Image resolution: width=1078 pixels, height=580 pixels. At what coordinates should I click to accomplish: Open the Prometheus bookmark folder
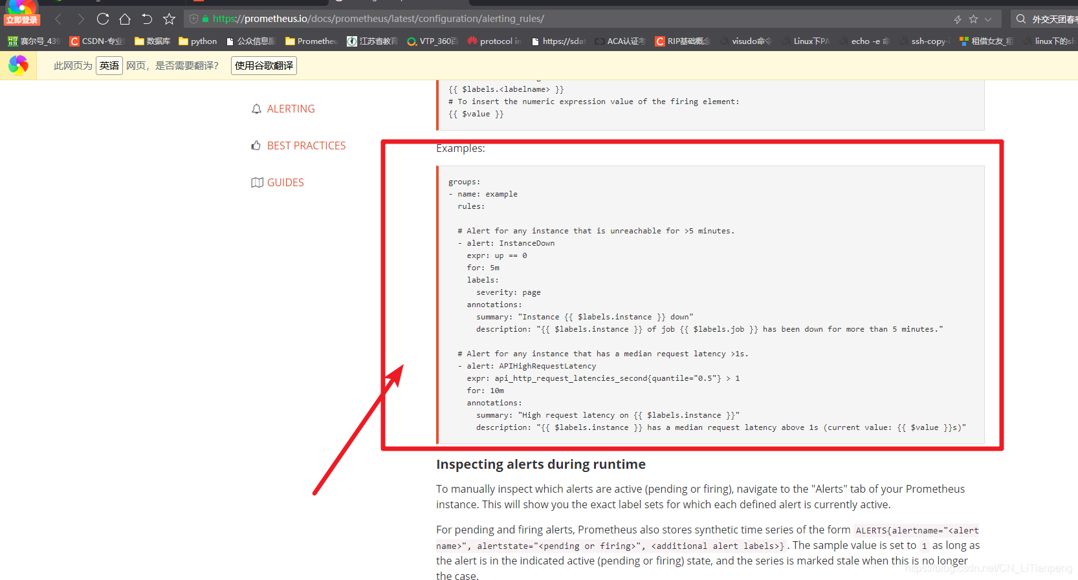pos(311,41)
